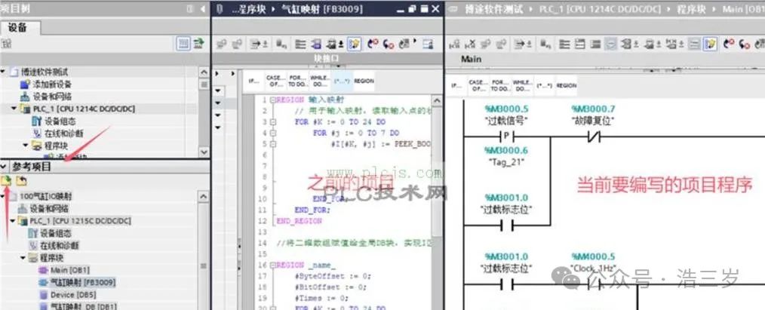This screenshot has width=765, height=310.
Task: Collapse PLC_1 [CPU 1214C DC/DC/DC] node
Action: pyautogui.click(x=14, y=108)
